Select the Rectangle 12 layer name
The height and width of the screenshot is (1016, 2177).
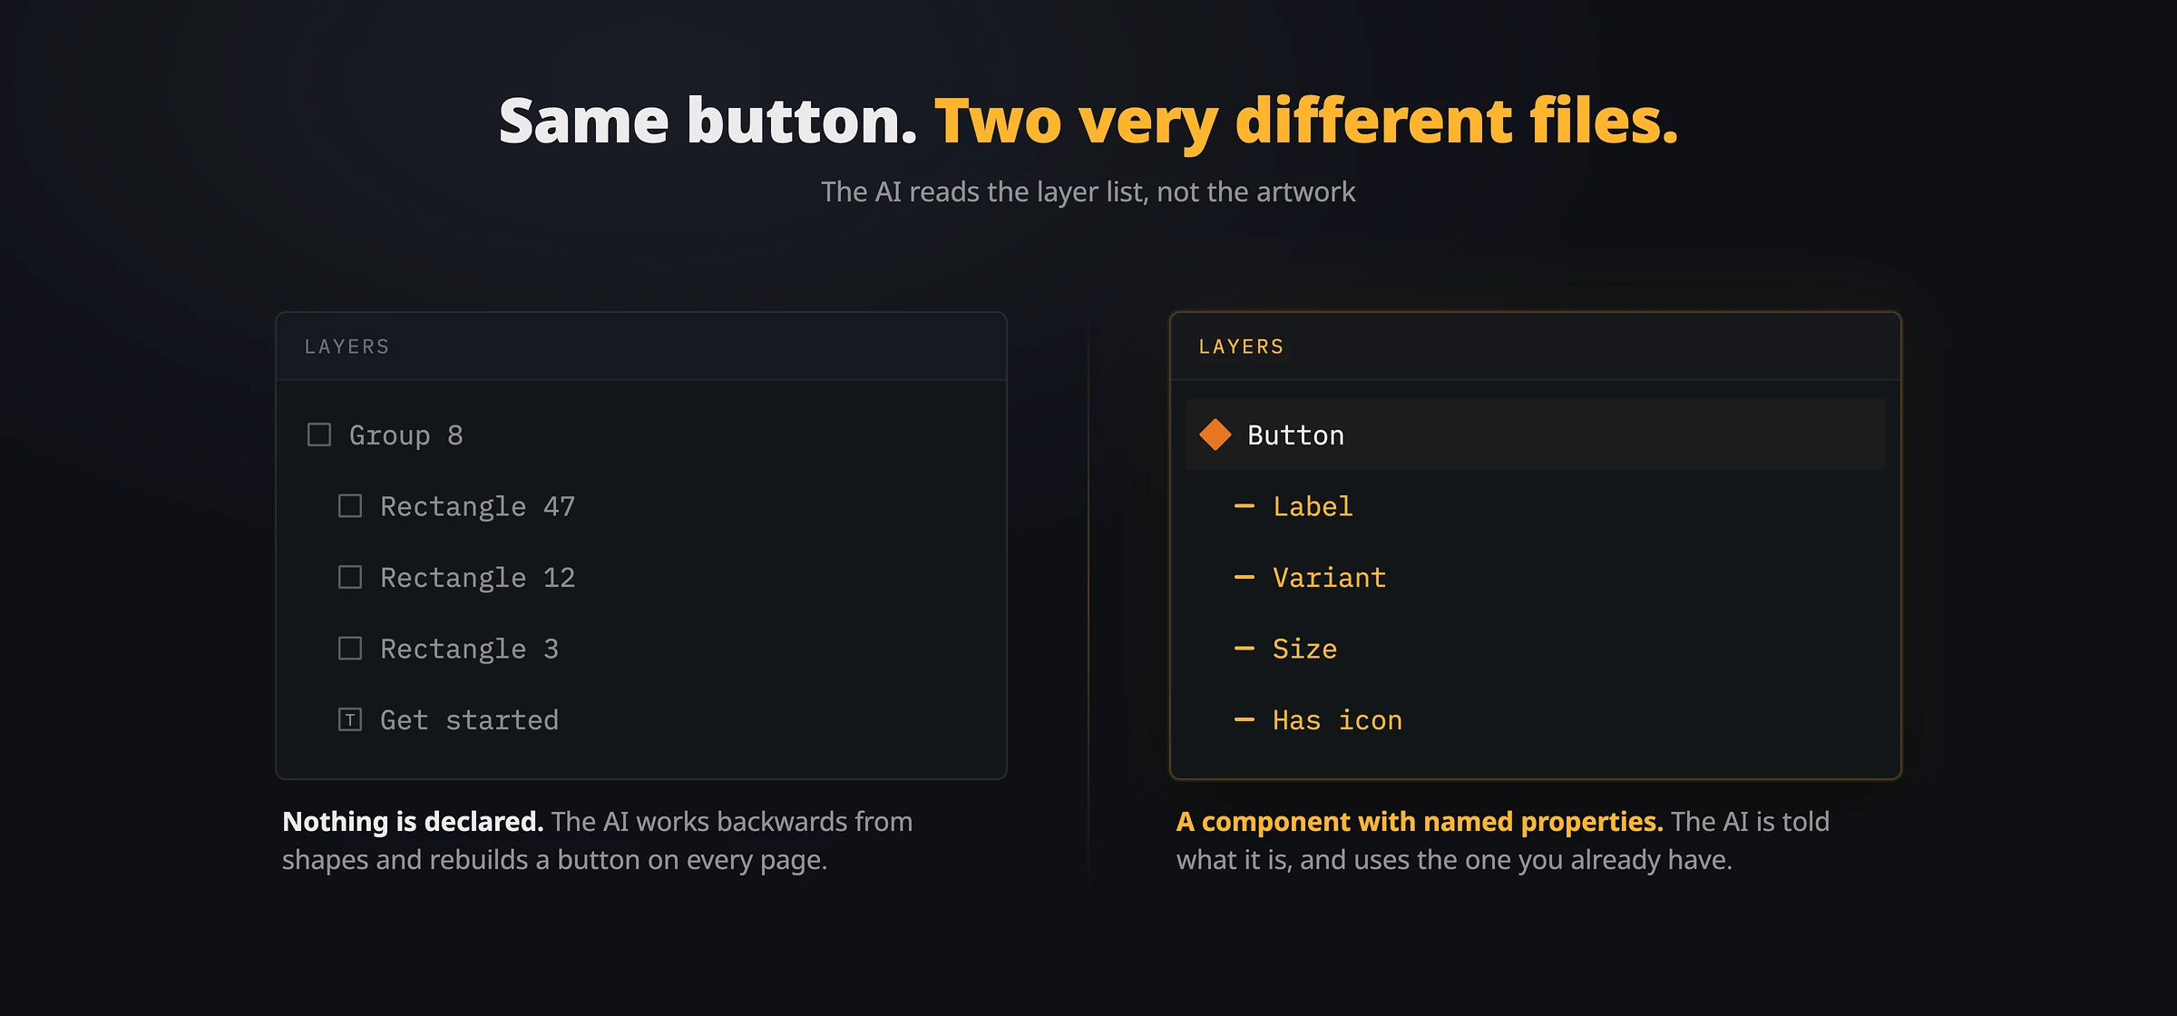click(477, 578)
